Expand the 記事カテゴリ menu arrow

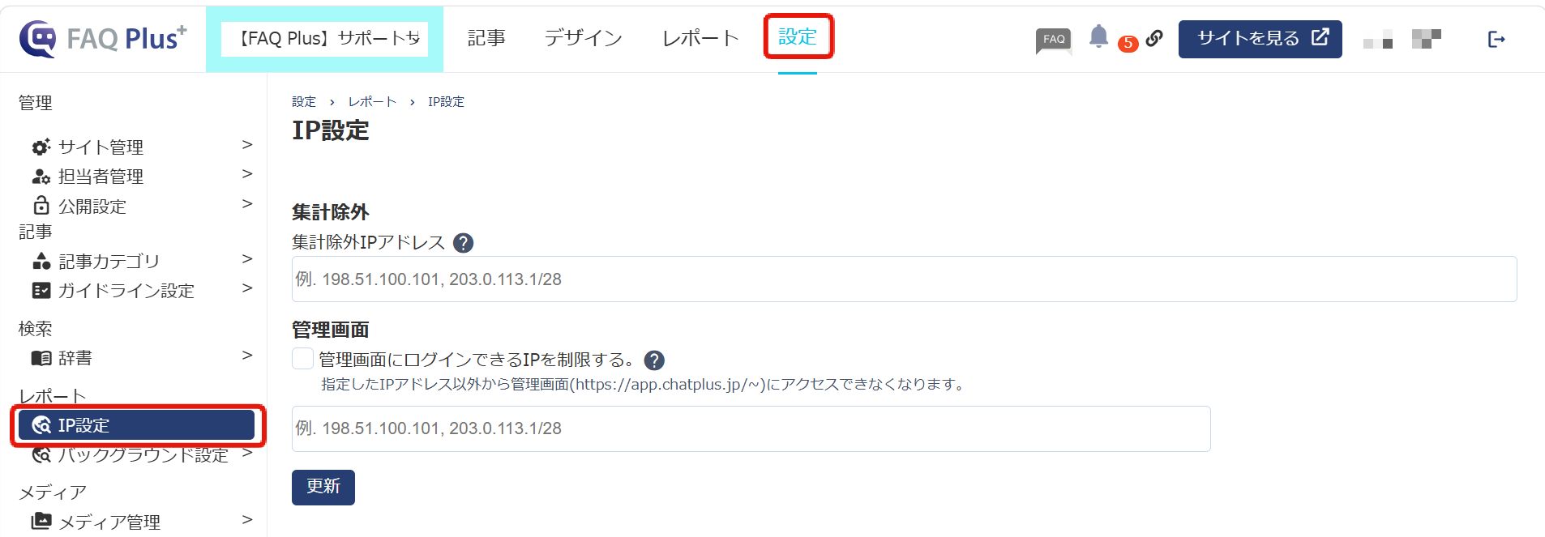pos(247,259)
